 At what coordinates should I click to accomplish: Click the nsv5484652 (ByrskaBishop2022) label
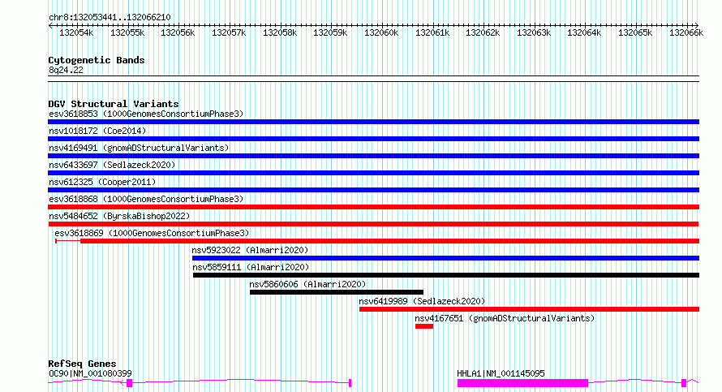tap(119, 216)
